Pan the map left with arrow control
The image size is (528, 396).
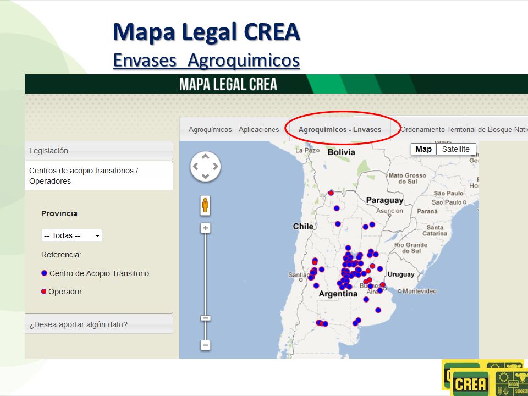[195, 166]
